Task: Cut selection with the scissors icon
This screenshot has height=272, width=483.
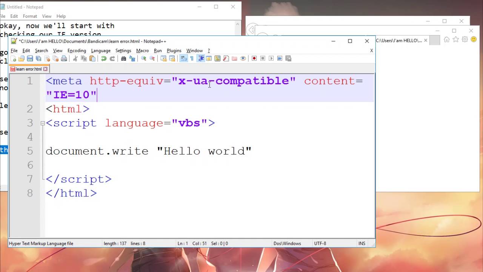Action: click(75, 59)
